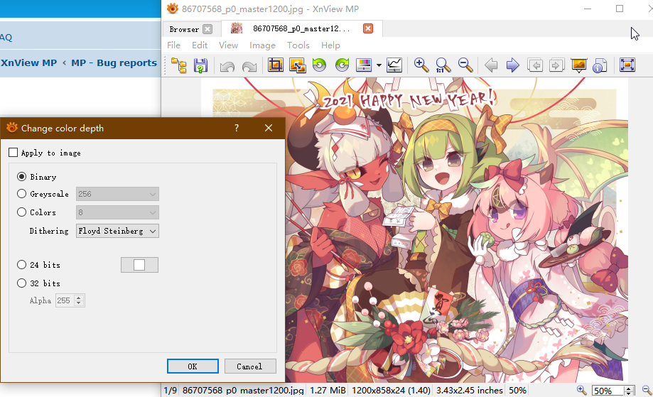653x397 pixels.
Task: Open the XnView MP forum link
Action: click(28, 62)
